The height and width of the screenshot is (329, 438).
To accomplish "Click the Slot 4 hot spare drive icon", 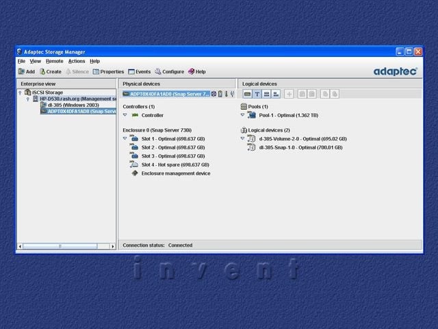I will [134, 164].
